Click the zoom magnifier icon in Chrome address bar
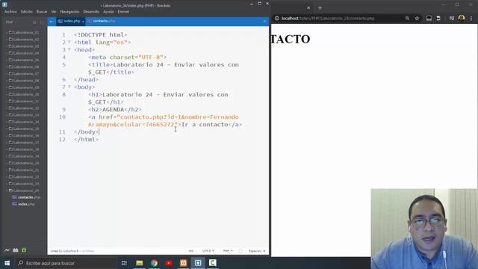Screen dimensions: 478x269 click(407, 18)
